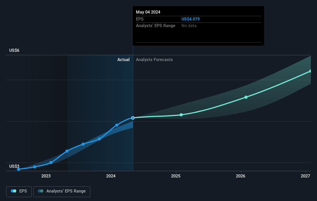
Task: Select the early 2024 actual EPS data point
Action: coord(117,125)
